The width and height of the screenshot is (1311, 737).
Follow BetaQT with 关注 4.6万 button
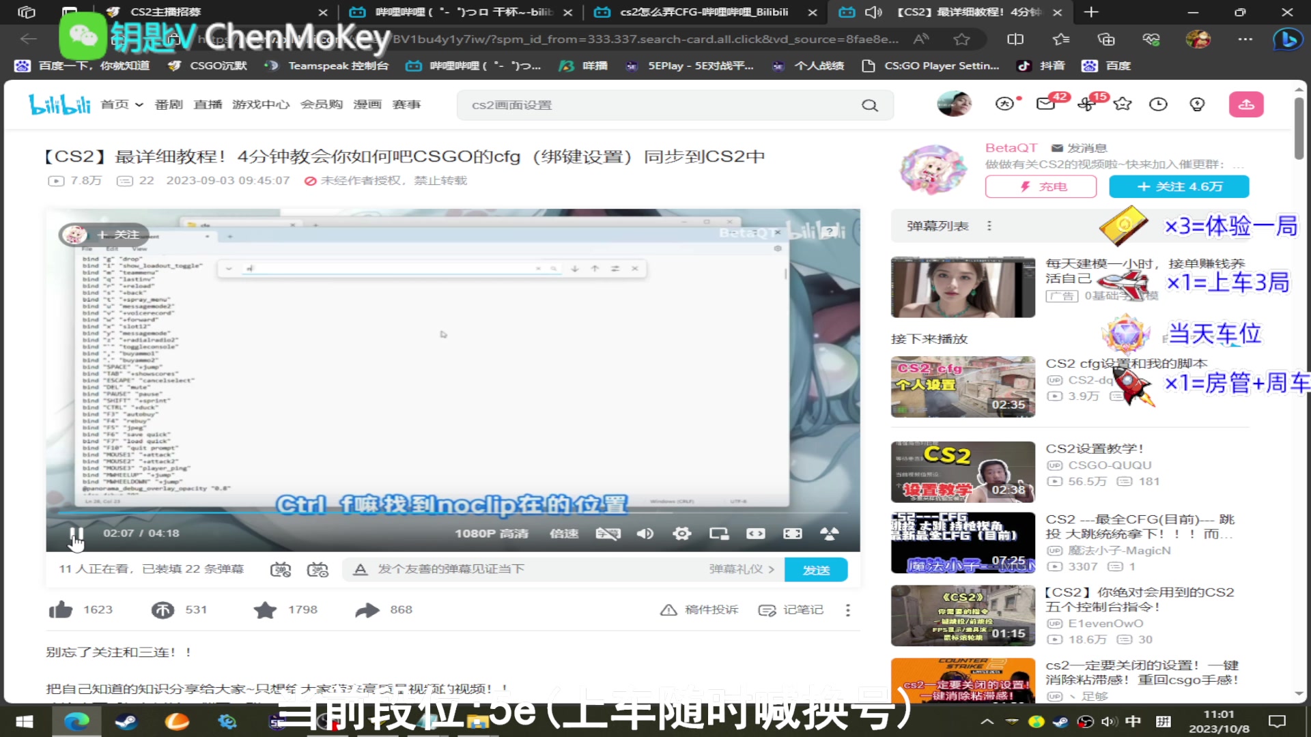[1179, 186]
